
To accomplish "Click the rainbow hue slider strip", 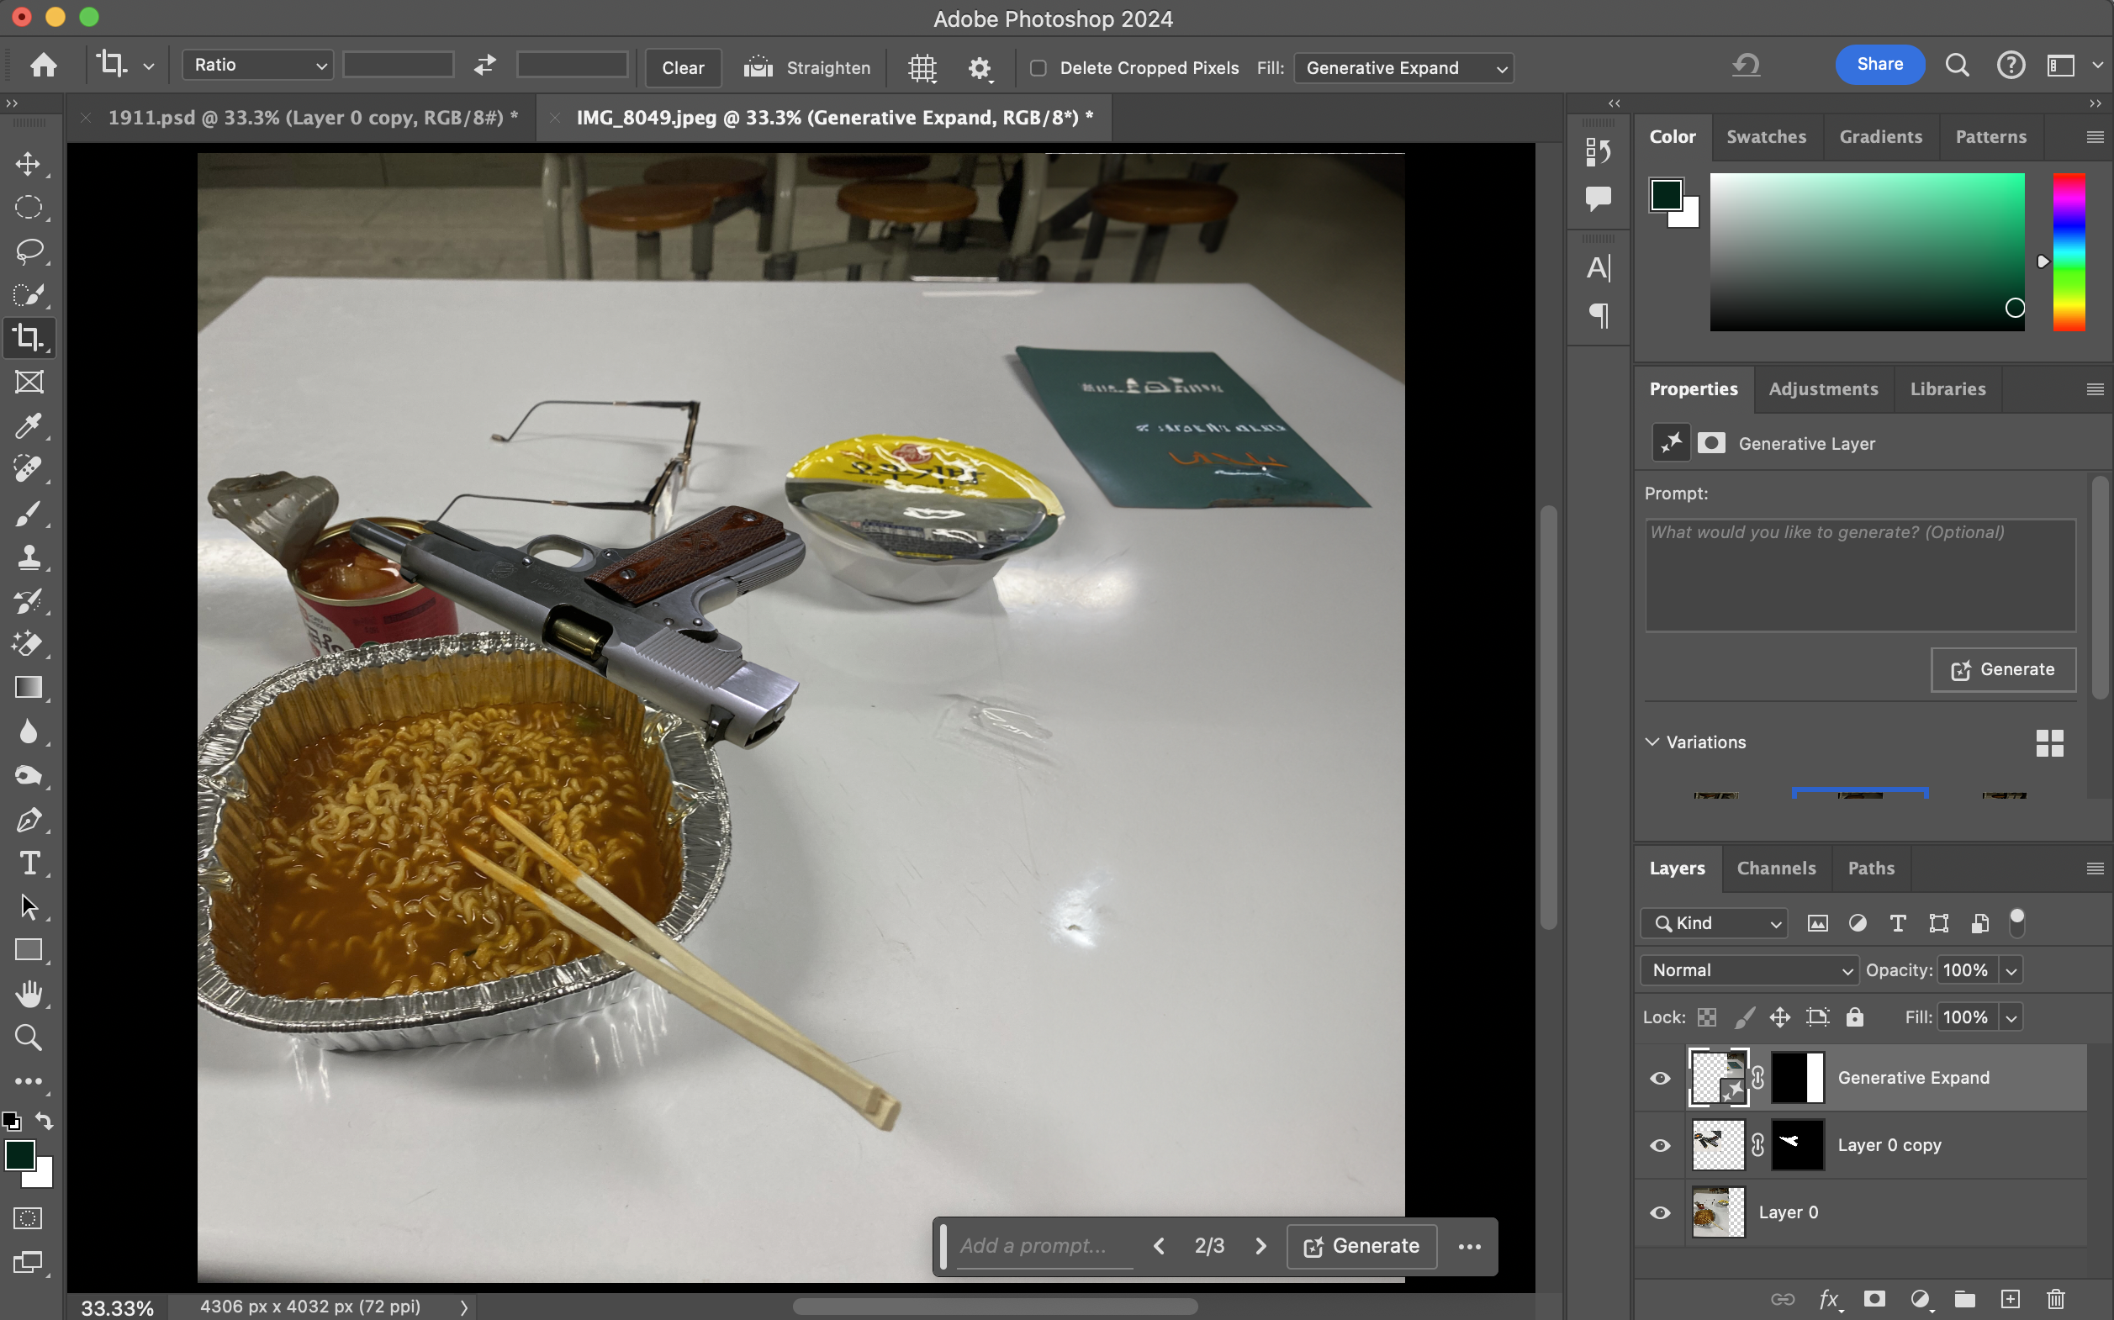I will pyautogui.click(x=2068, y=251).
